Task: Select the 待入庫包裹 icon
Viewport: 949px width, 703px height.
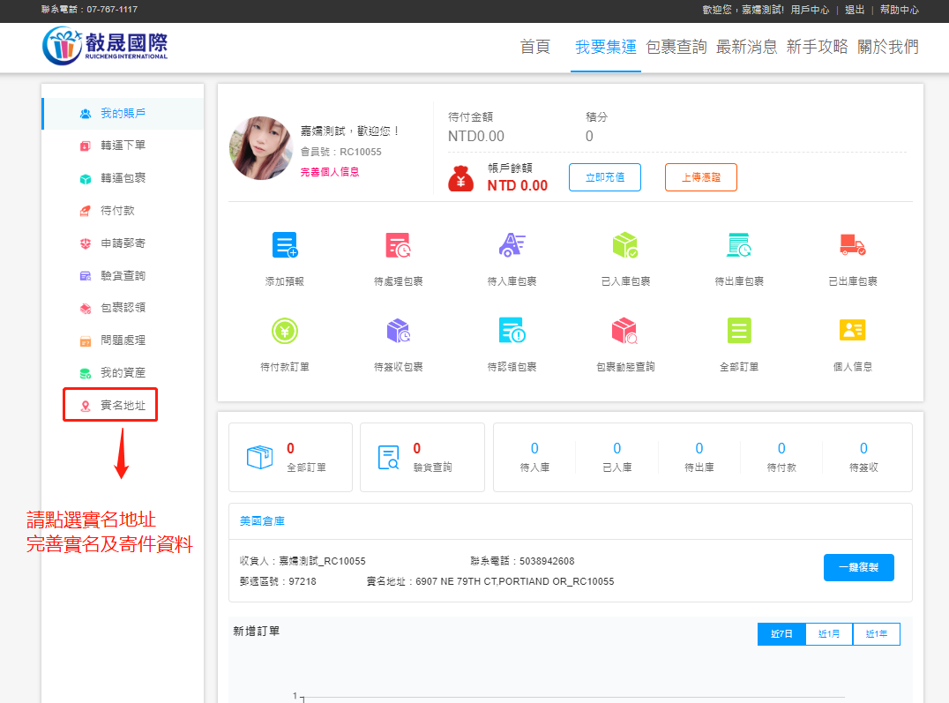Action: tap(512, 245)
